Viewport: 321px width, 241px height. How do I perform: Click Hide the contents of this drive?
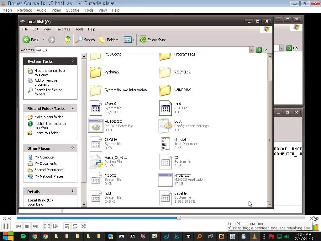pos(50,73)
